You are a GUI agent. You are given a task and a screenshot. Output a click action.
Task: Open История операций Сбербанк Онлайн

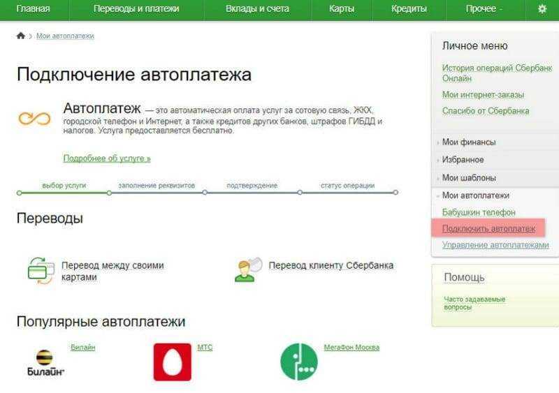coord(497,73)
